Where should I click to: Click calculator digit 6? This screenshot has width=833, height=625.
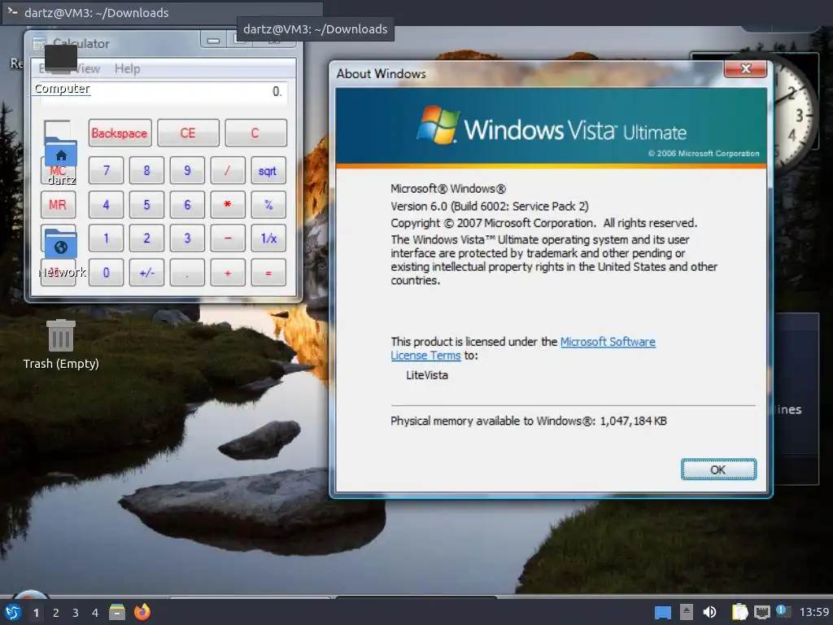click(x=187, y=204)
